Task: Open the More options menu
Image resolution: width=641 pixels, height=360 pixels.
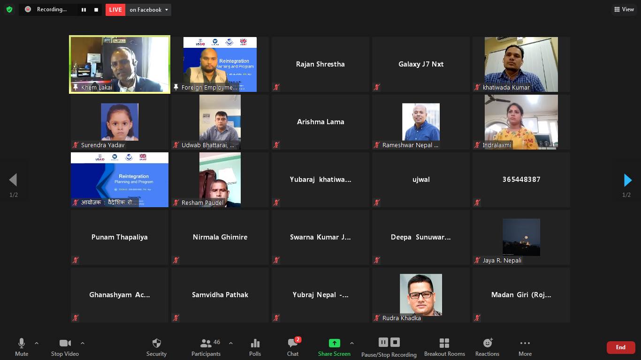Action: coord(525,347)
